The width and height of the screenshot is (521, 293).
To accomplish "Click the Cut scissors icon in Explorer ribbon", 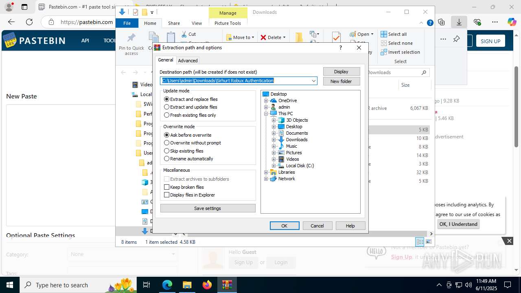I will coord(184,34).
